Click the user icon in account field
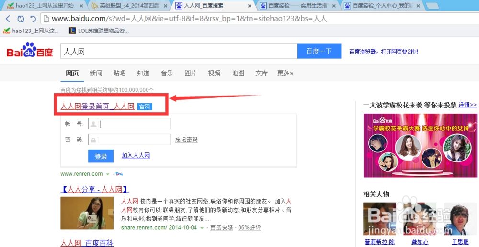 point(94,124)
